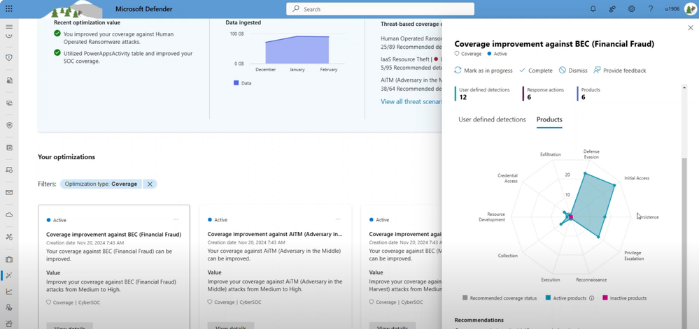699x329 pixels.
Task: Close the BEC details side panel
Action: [691, 28]
